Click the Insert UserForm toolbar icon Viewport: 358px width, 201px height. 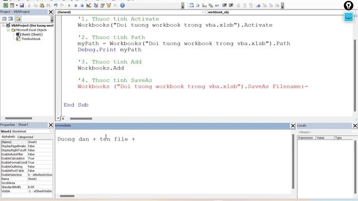(12, 5)
